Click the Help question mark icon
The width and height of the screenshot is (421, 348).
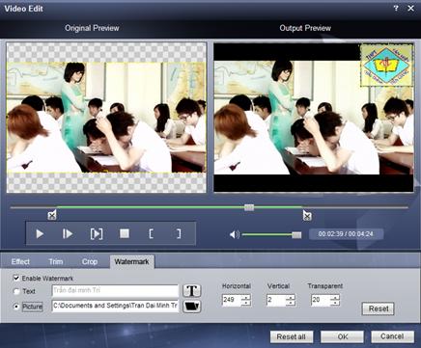(x=396, y=9)
